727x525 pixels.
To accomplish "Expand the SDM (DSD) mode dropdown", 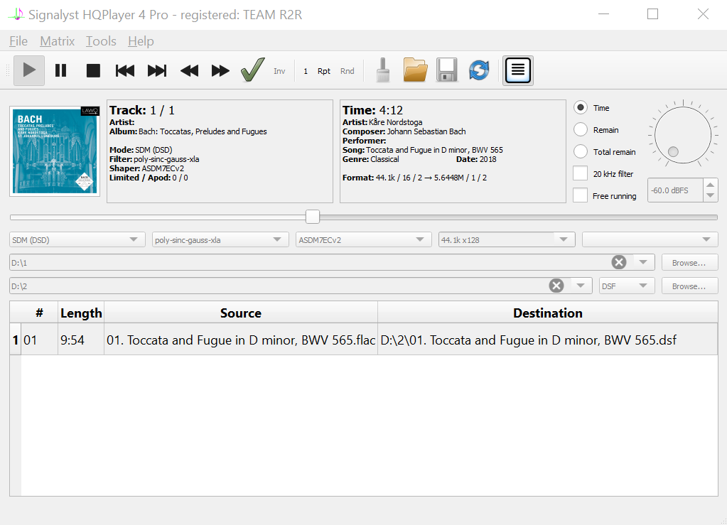I will [77, 239].
